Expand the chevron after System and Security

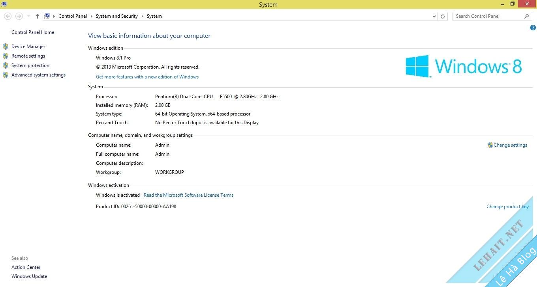pos(143,16)
